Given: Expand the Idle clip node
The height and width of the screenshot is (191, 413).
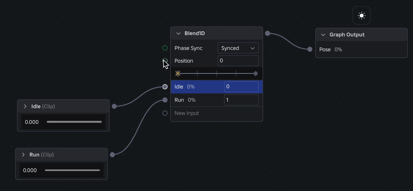Looking at the screenshot, I should [x=25, y=107].
